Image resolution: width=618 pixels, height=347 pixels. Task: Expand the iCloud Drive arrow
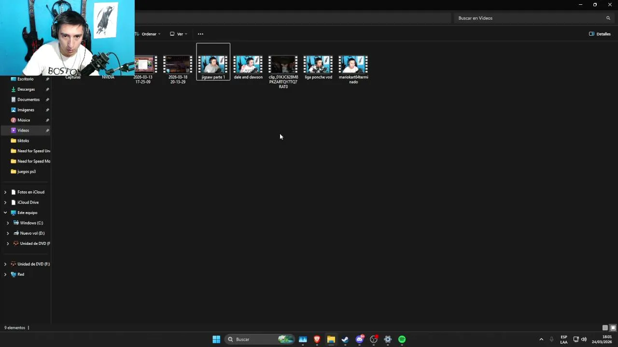pos(5,202)
